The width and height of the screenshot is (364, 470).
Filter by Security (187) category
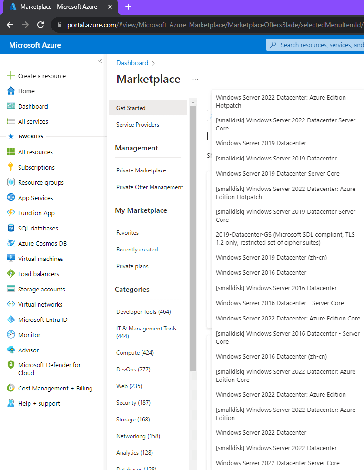point(133,403)
